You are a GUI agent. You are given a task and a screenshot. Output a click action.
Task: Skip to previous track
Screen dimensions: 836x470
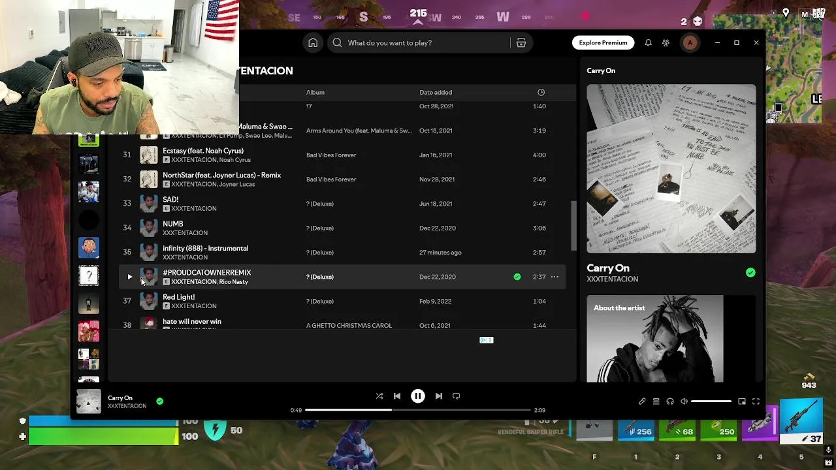point(397,396)
